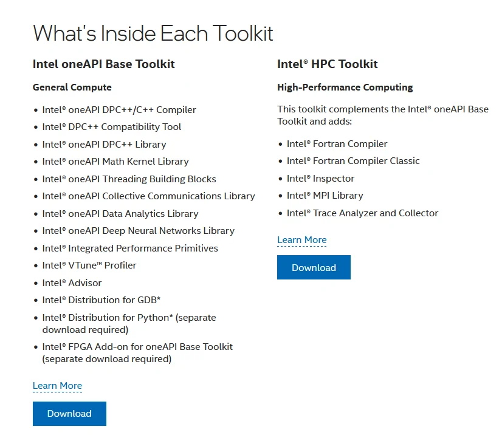
Task: Click the 'Intel Fortran Compiler Classic' item
Action: coord(353,160)
